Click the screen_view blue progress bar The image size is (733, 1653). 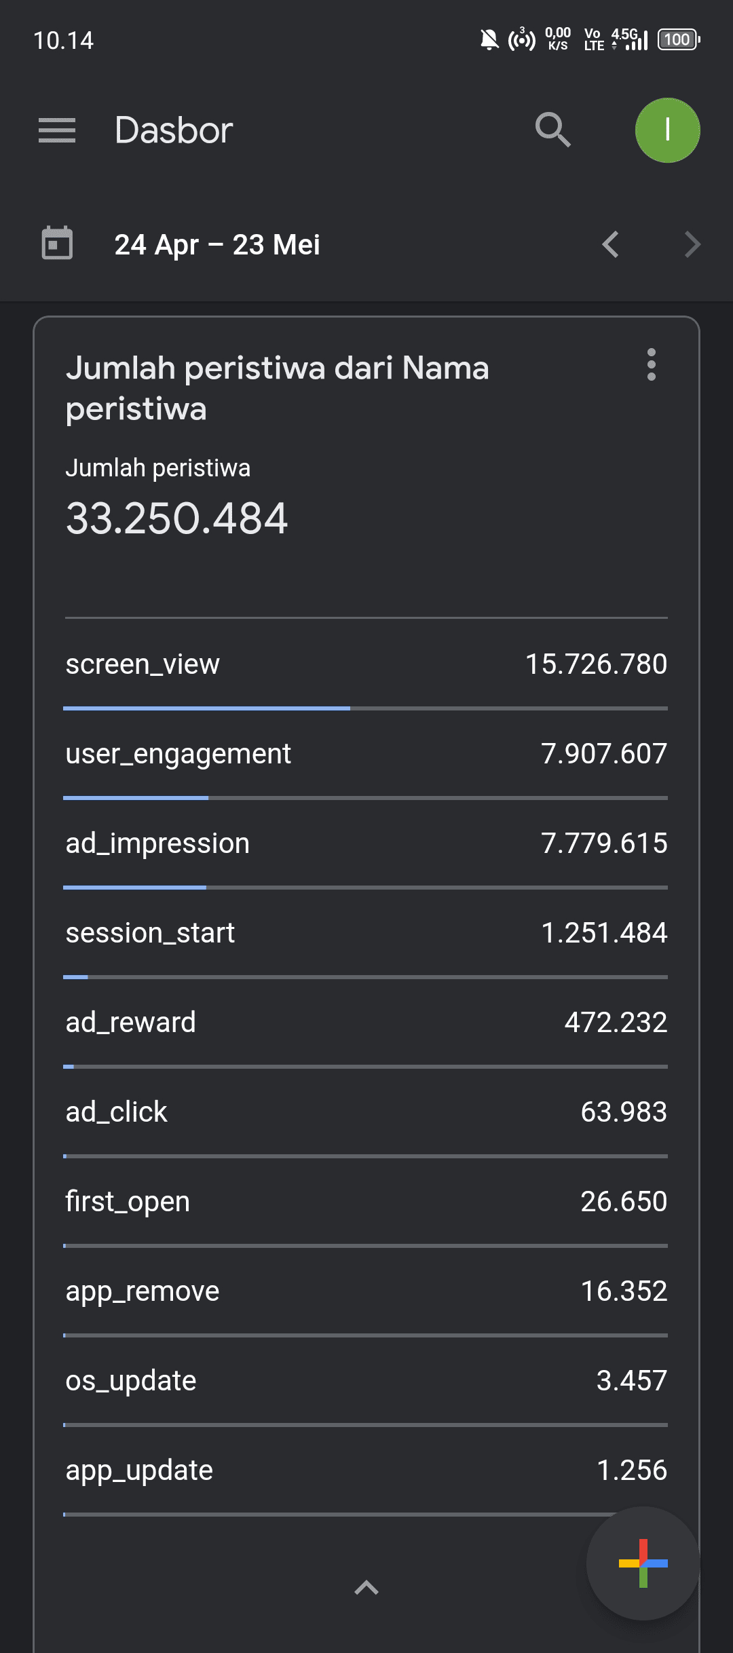206,708
